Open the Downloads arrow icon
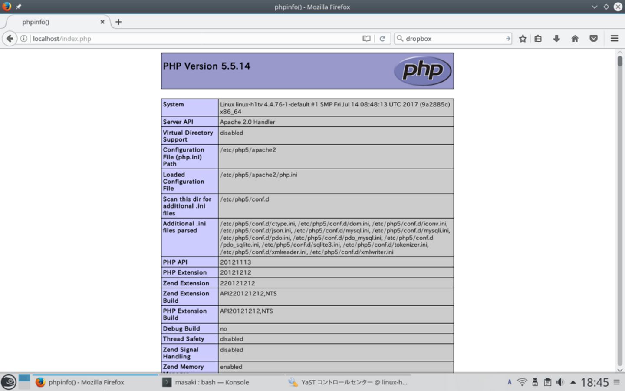The height and width of the screenshot is (391, 625). (x=556, y=39)
